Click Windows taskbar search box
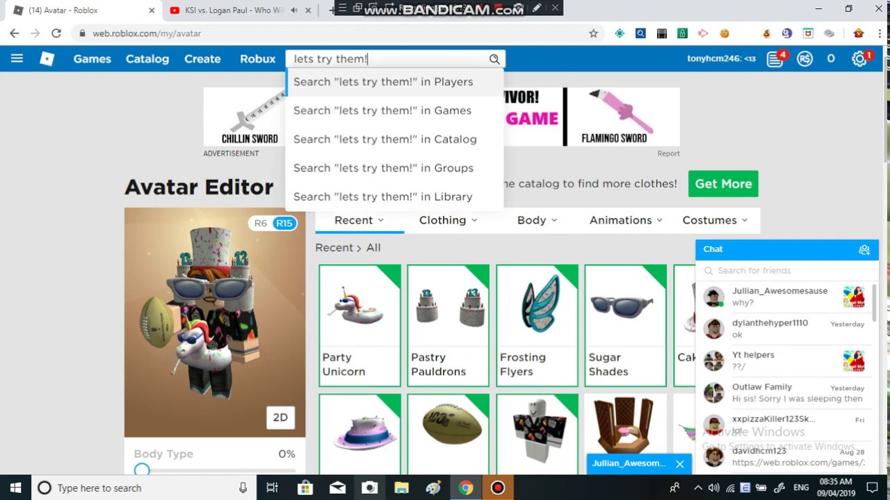890x500 pixels. pos(143,488)
